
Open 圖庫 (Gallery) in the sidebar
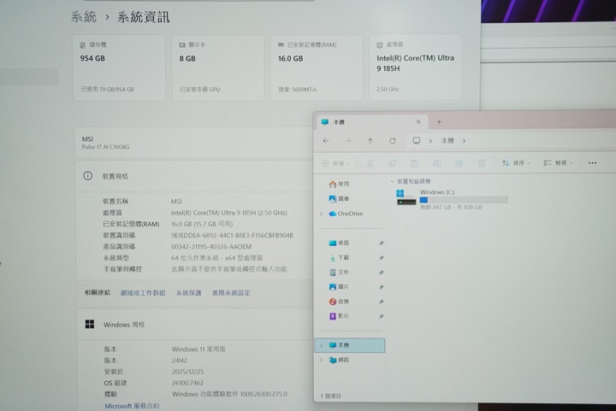coord(342,198)
